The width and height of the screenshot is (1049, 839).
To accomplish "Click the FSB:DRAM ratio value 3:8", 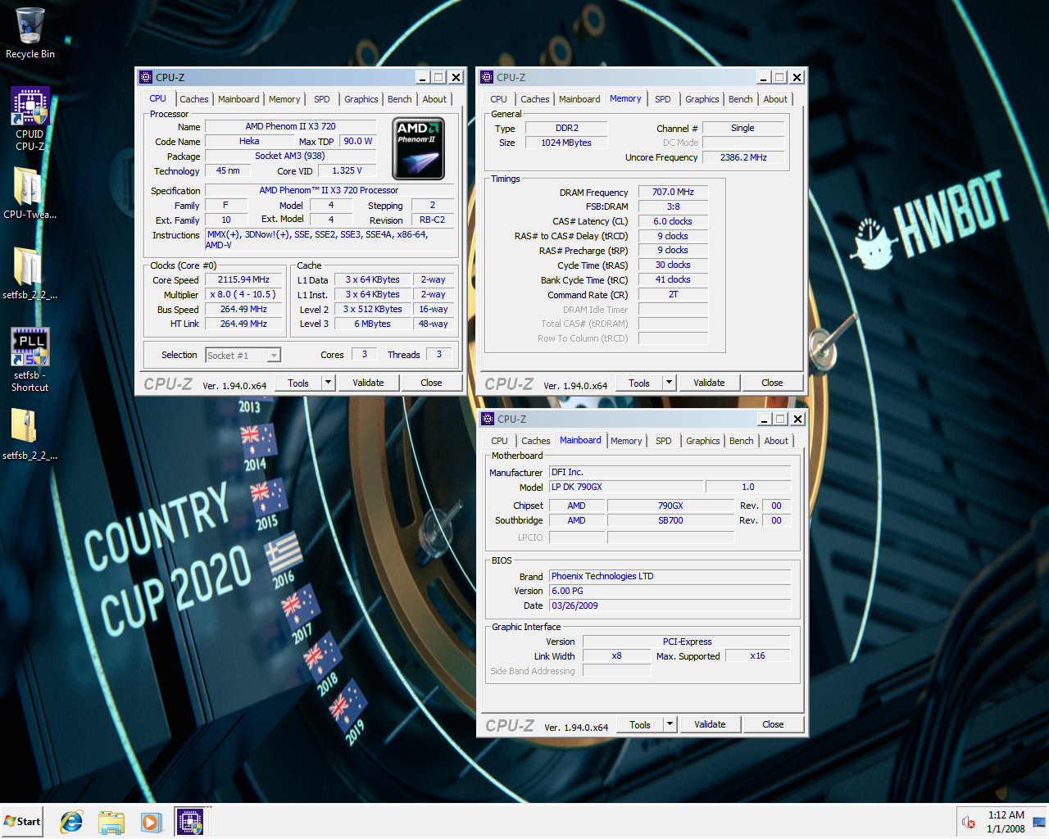I will pyautogui.click(x=673, y=206).
